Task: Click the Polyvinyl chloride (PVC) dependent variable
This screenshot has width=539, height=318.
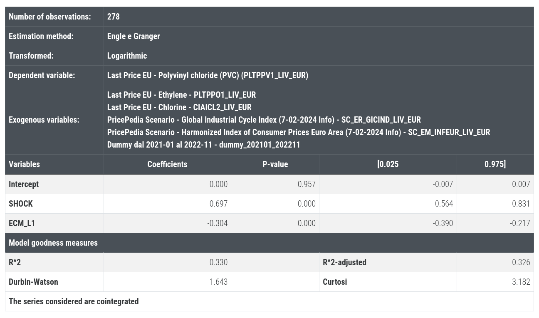Action: click(x=207, y=75)
